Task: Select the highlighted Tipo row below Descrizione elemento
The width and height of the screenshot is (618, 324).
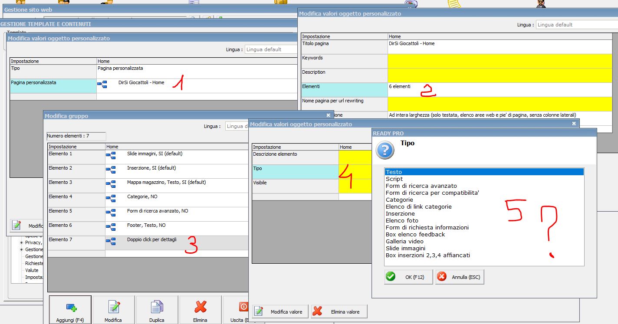Action: [295, 172]
